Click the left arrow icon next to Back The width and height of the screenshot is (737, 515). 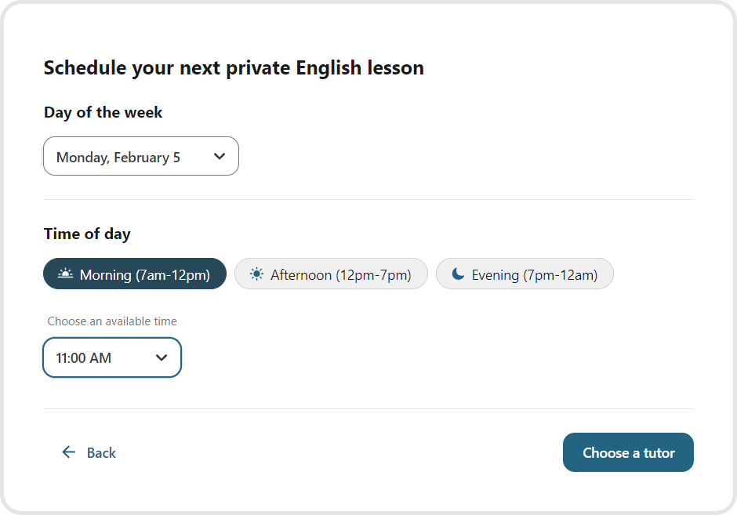(69, 452)
